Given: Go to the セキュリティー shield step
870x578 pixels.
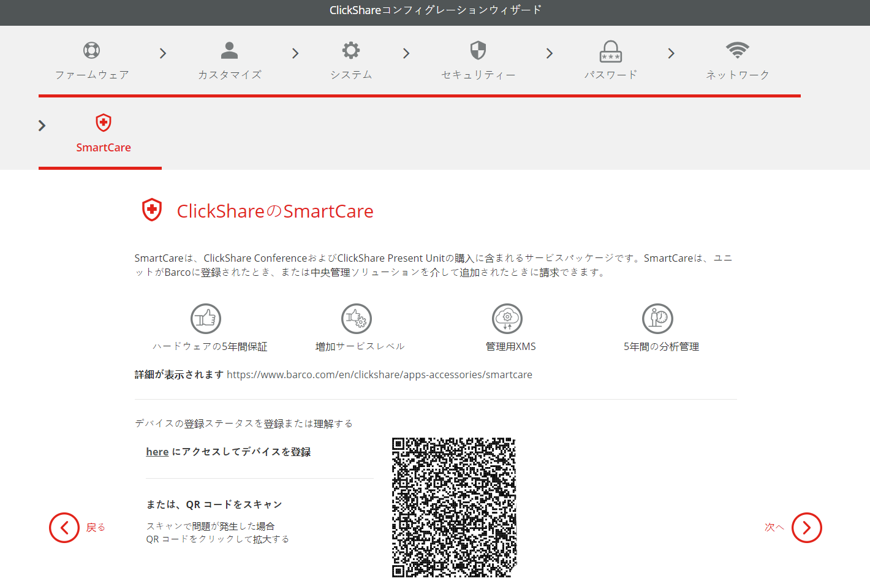Looking at the screenshot, I should (478, 50).
